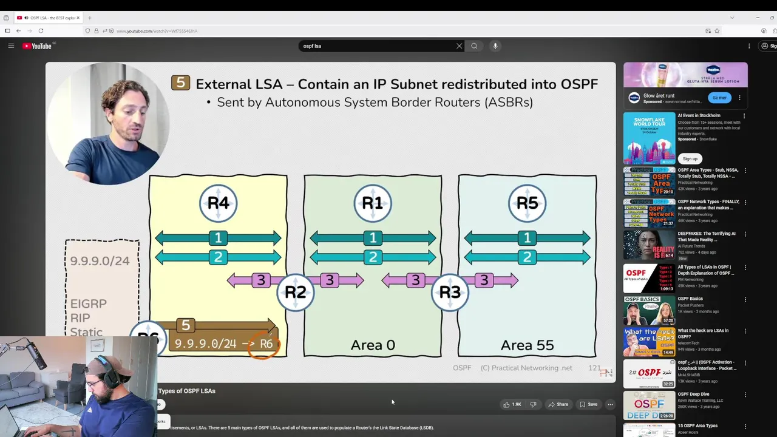The width and height of the screenshot is (777, 437).
Task: Click the Share button
Action: click(x=558, y=404)
